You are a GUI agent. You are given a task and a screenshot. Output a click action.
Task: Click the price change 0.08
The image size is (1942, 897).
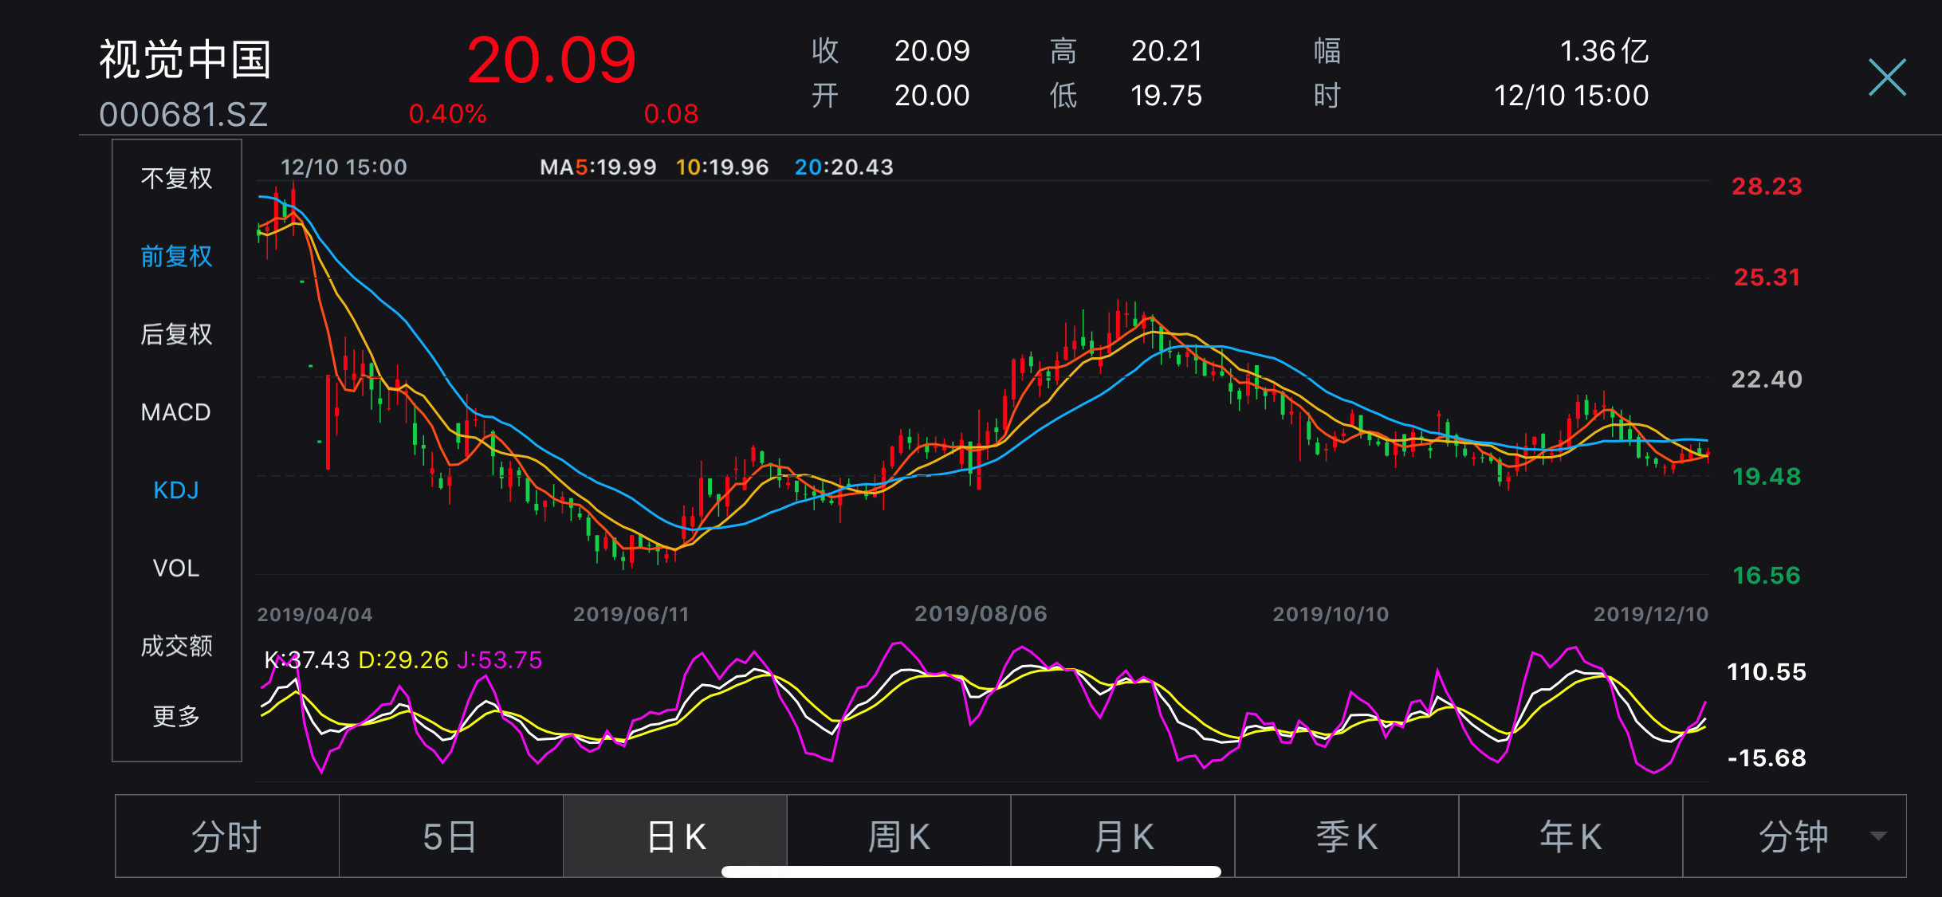pos(671,114)
